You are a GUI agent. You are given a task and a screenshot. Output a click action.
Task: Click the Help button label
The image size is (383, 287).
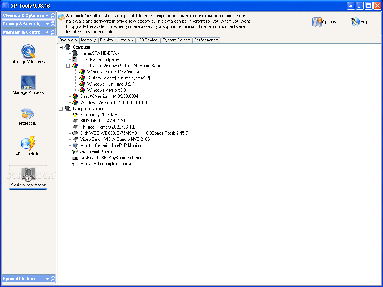365,22
